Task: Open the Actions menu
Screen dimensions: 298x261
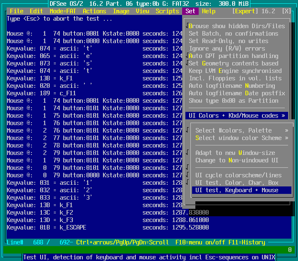Action: 94,11
